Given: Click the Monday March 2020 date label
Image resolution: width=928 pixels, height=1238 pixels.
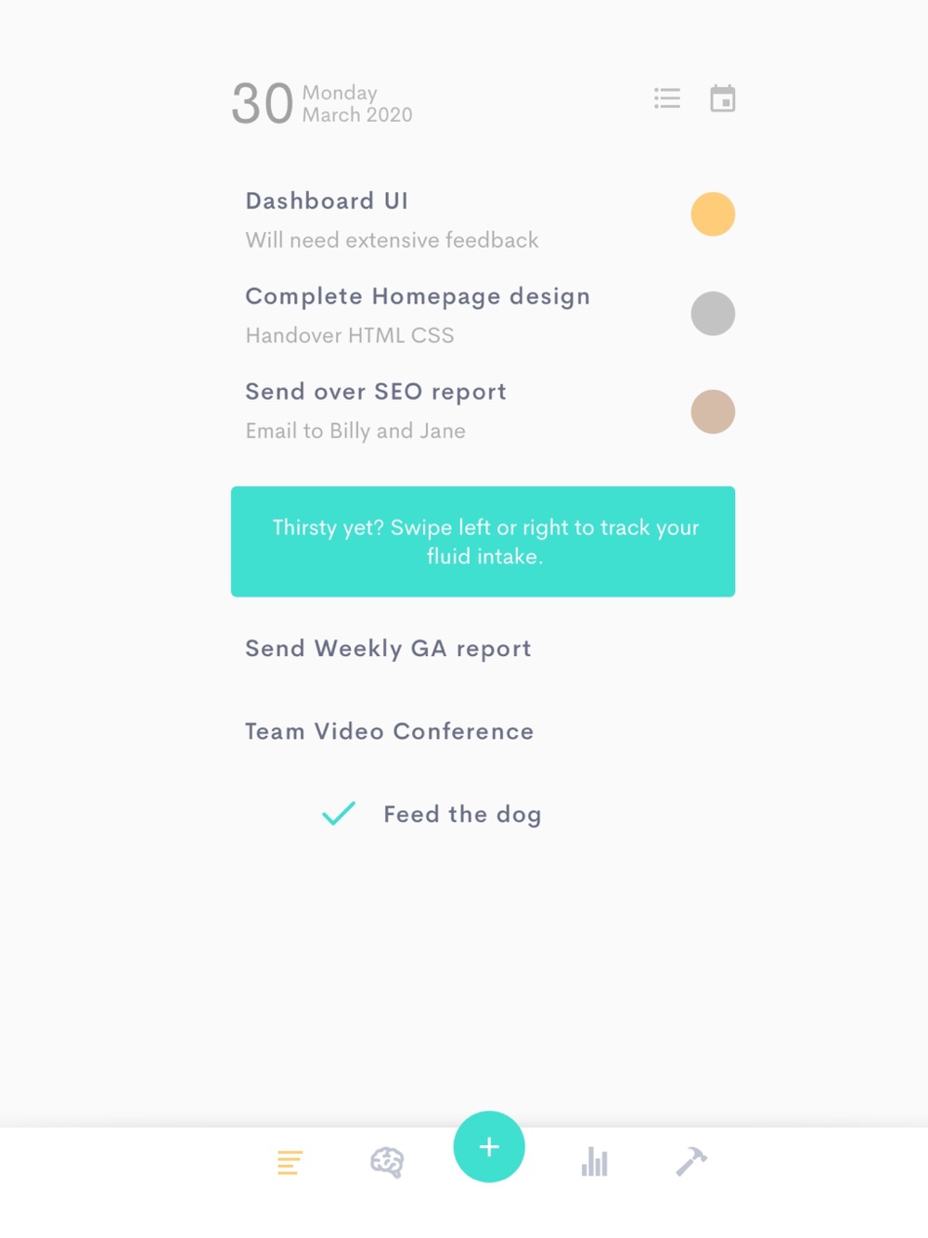Looking at the screenshot, I should coord(357,104).
